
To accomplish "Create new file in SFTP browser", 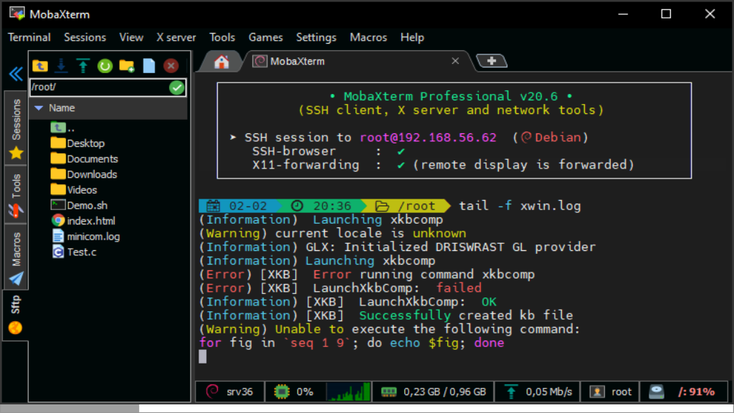I will 149,66.
